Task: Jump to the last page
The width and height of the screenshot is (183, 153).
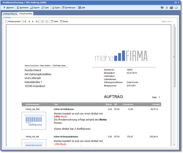Action: [37, 21]
